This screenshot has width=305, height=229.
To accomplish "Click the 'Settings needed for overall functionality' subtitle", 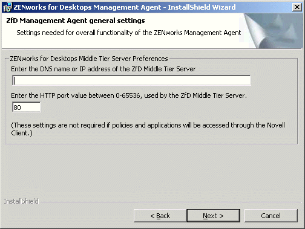I will pos(129,33).
